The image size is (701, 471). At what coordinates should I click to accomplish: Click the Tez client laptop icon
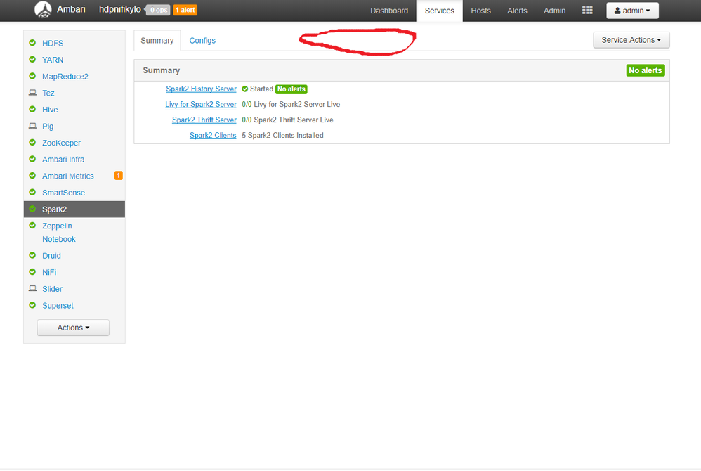click(32, 93)
